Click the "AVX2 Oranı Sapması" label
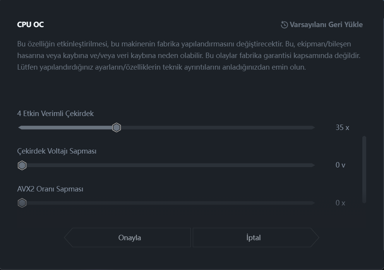This screenshot has height=270, width=384. tap(50, 189)
